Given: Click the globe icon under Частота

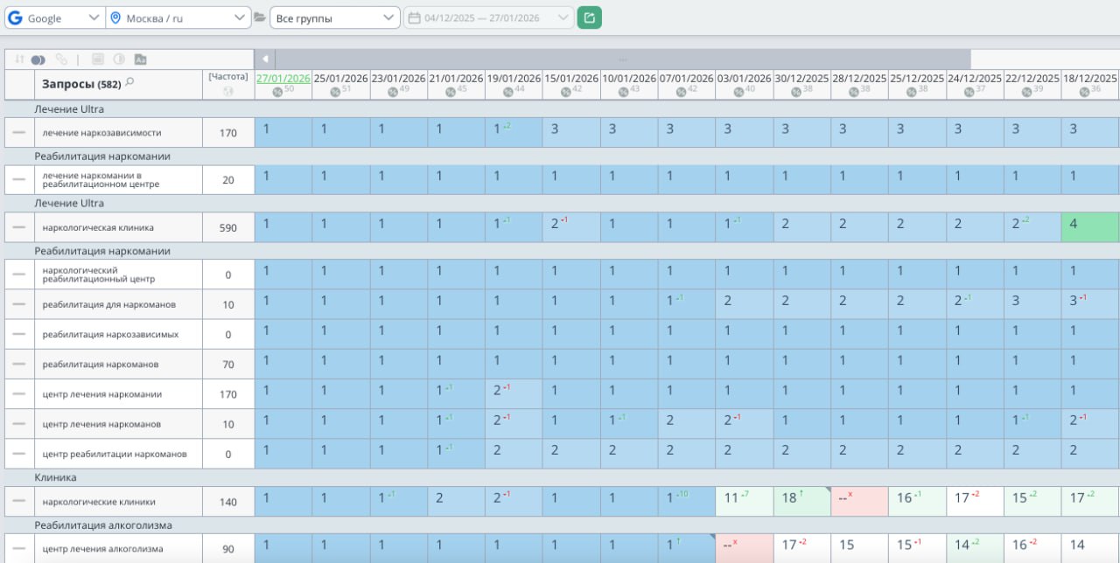Looking at the screenshot, I should (x=228, y=91).
